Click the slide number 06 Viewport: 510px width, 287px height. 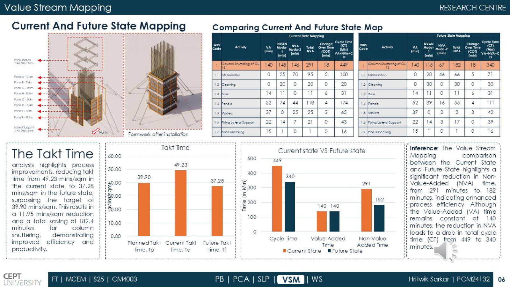[x=501, y=280]
